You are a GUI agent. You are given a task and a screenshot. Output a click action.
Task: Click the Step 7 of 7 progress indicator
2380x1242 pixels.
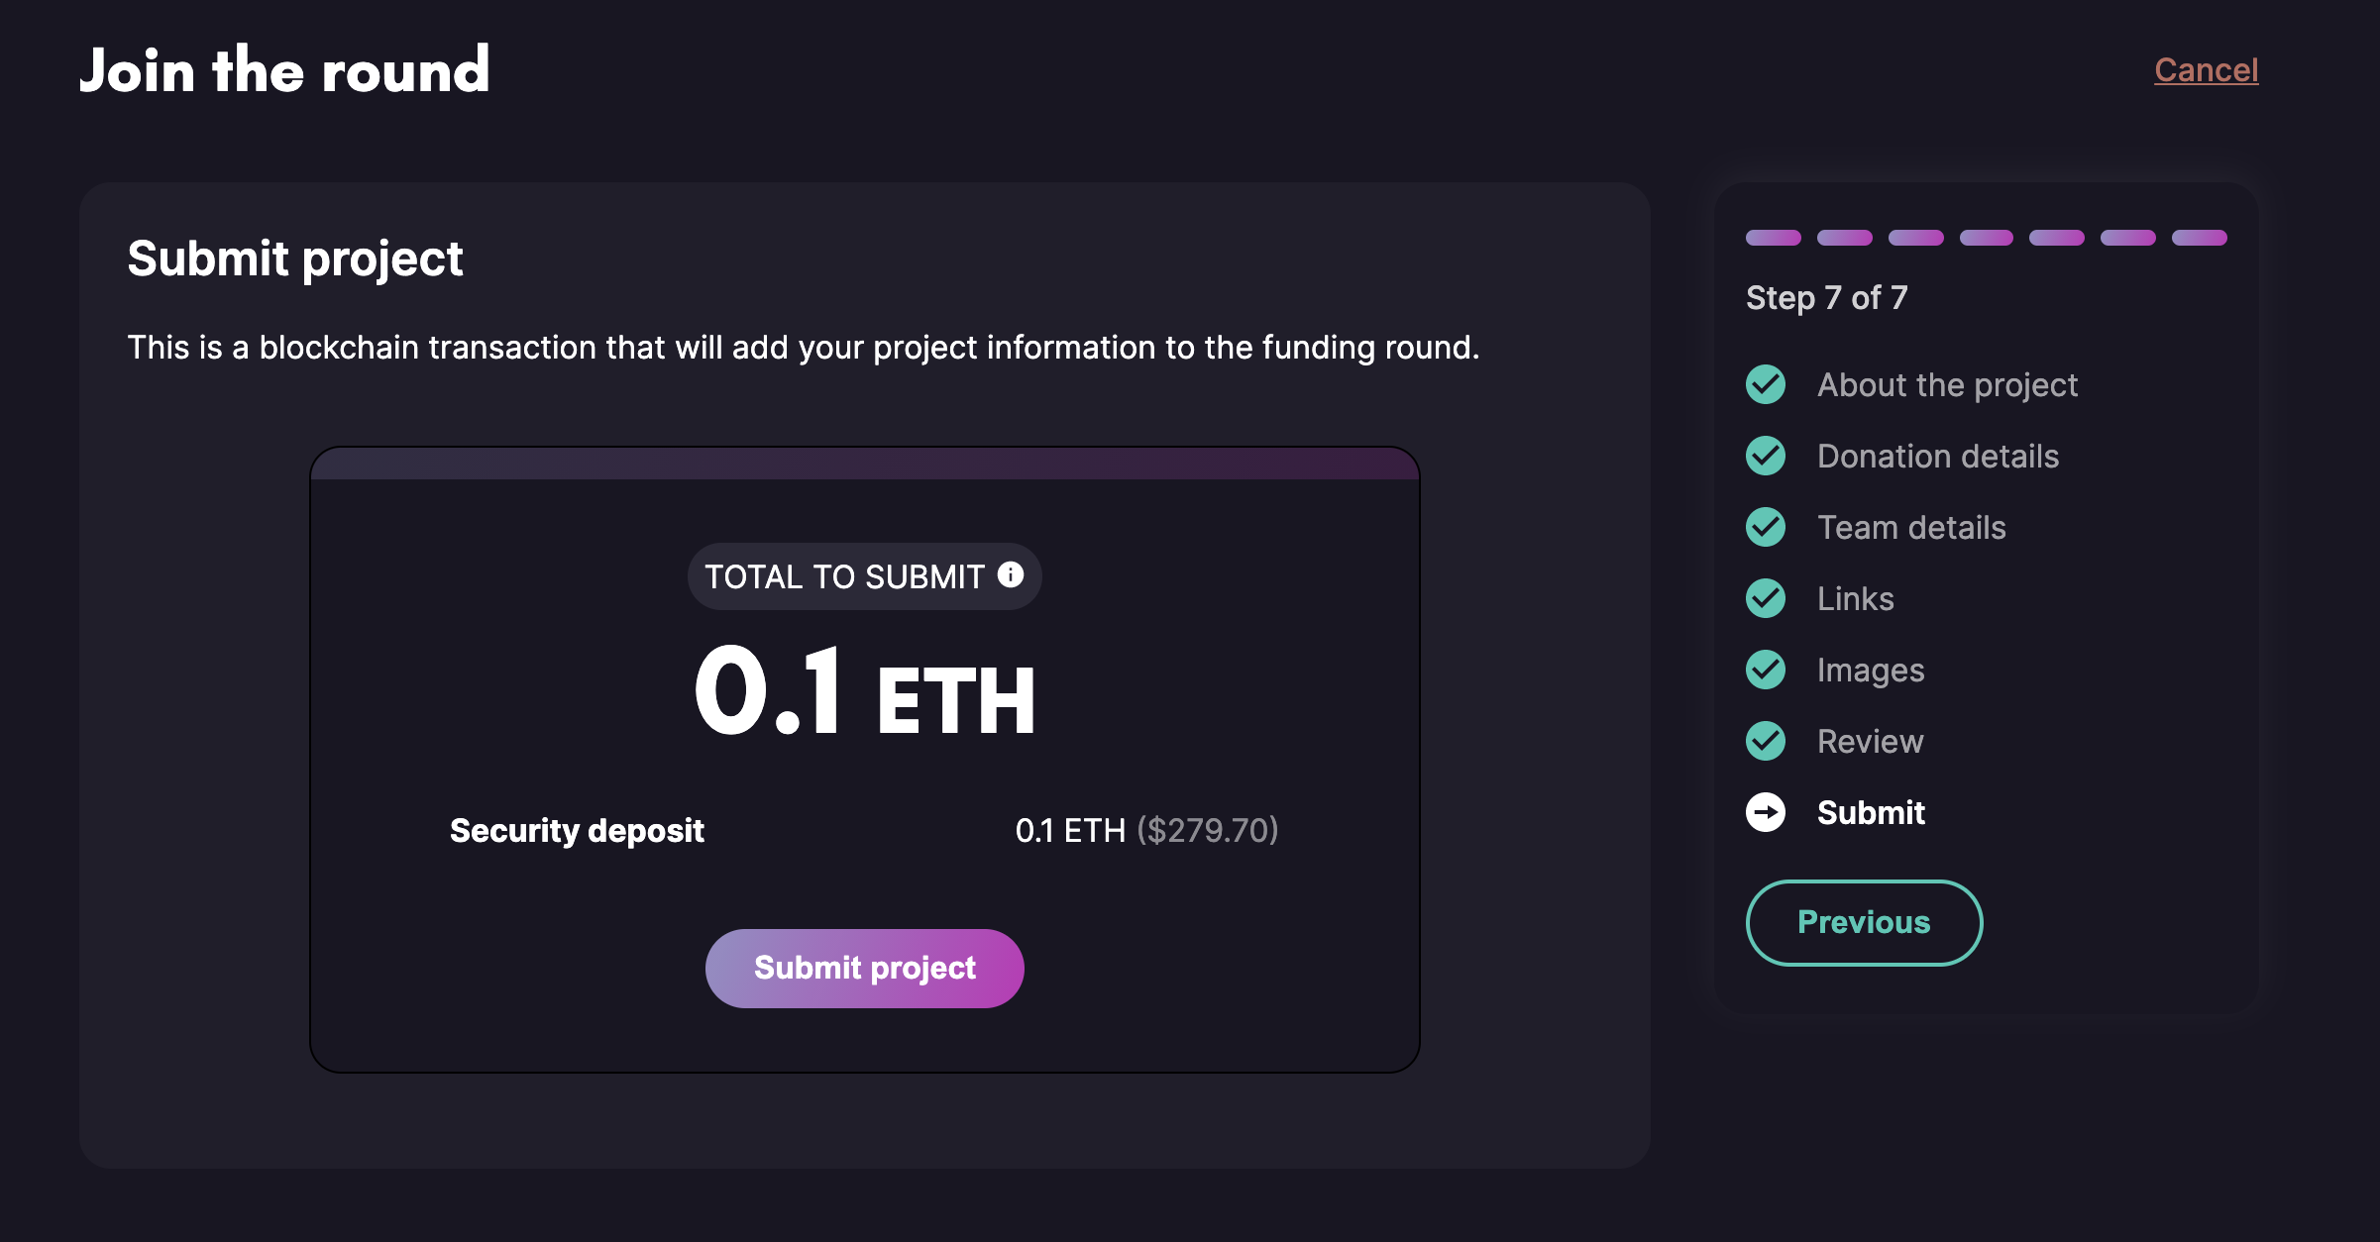(x=1826, y=297)
